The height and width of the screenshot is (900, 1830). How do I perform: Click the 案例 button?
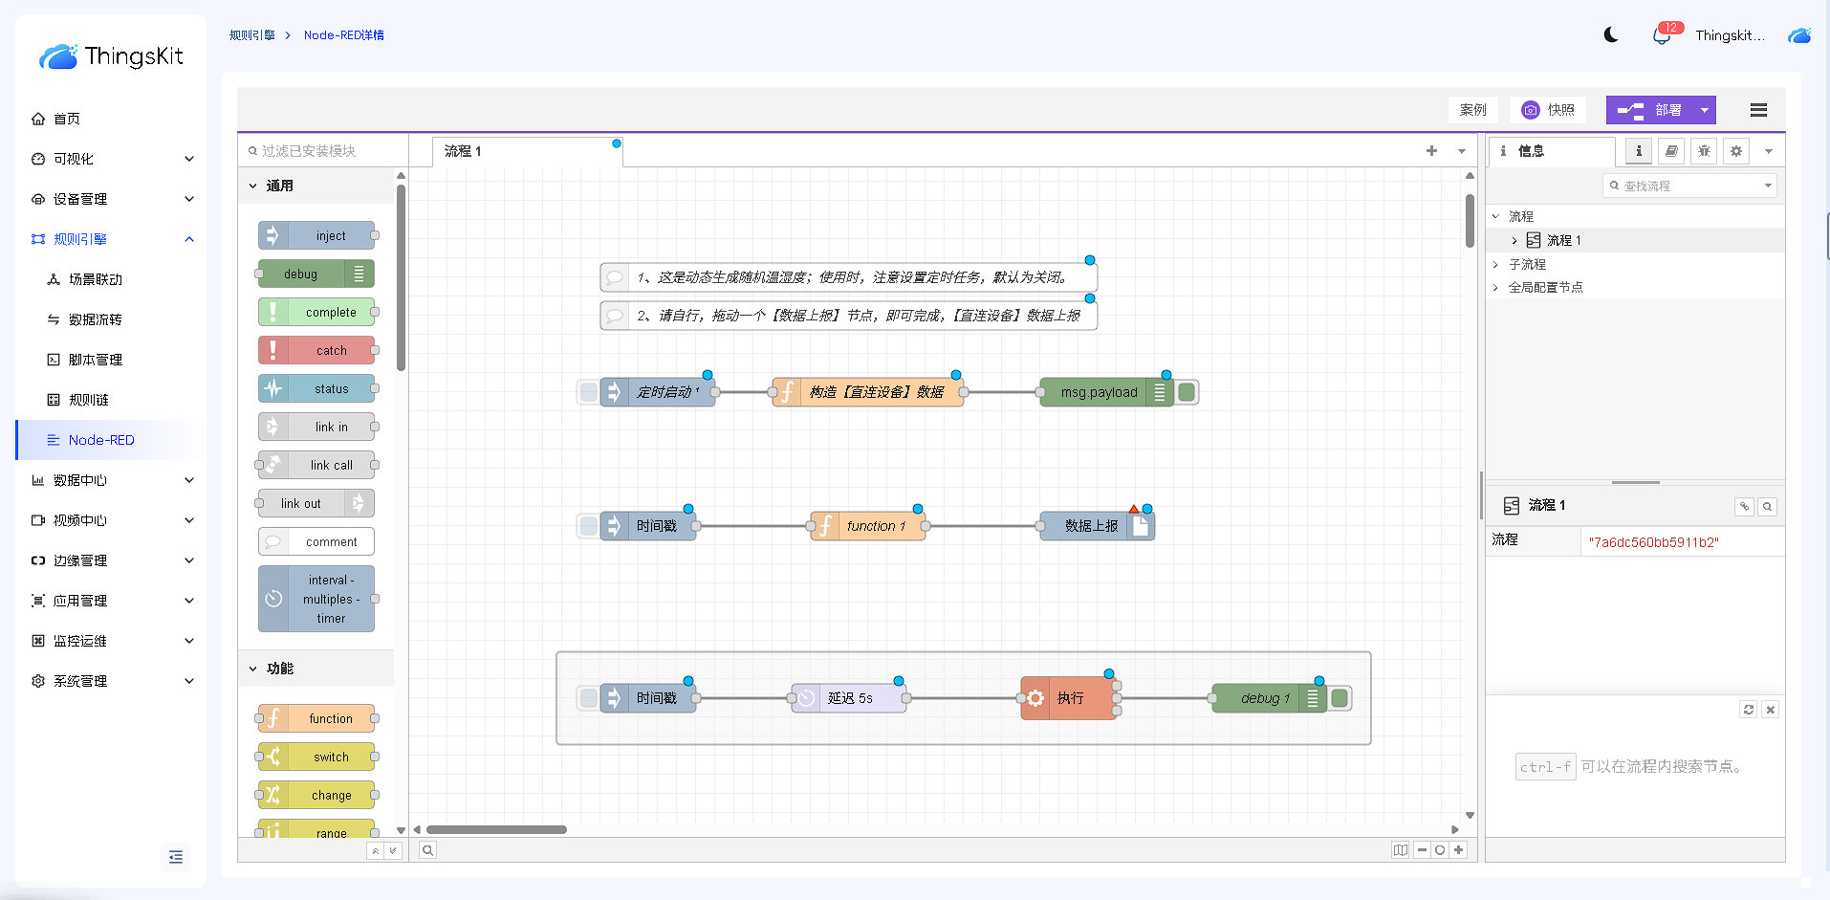click(1472, 110)
